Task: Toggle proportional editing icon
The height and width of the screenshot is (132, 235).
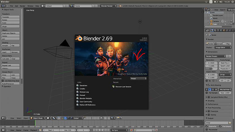Action: 105,118
